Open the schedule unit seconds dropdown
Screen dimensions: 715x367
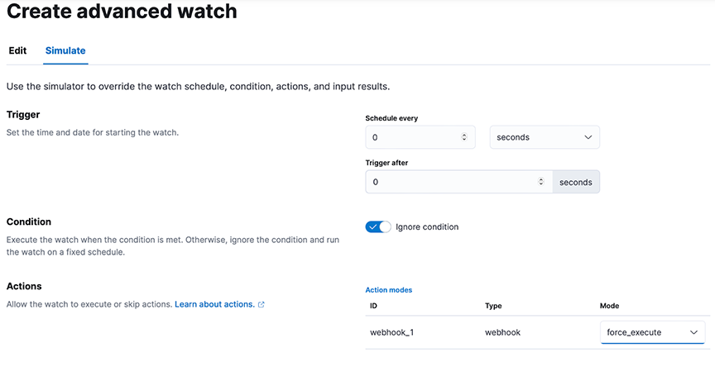545,137
